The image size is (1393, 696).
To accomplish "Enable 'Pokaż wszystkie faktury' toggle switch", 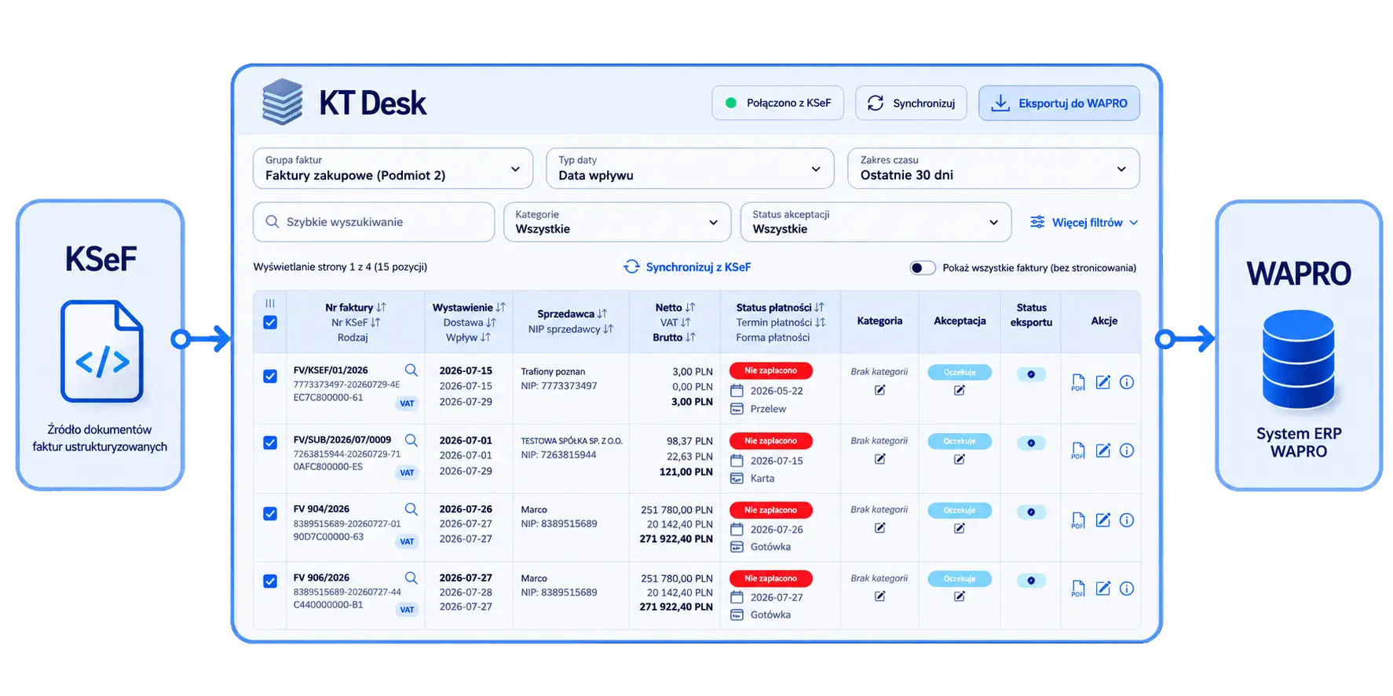I will point(923,268).
